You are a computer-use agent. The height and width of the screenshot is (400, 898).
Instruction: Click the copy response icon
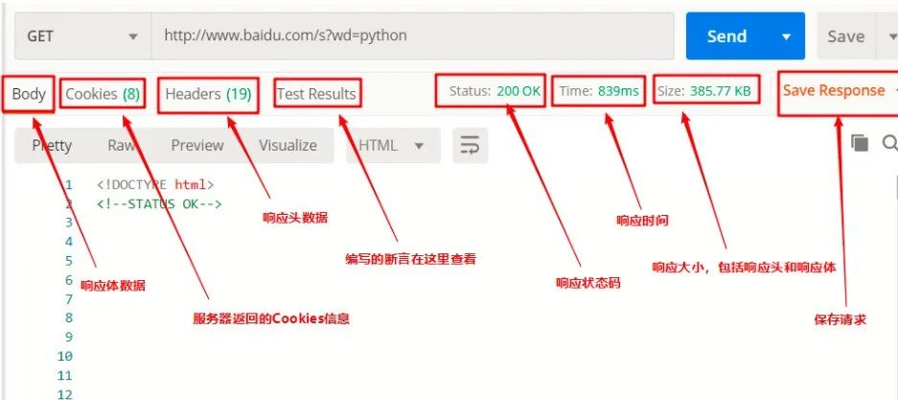(860, 143)
